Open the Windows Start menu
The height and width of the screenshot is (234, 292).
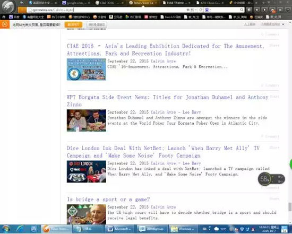(6, 229)
